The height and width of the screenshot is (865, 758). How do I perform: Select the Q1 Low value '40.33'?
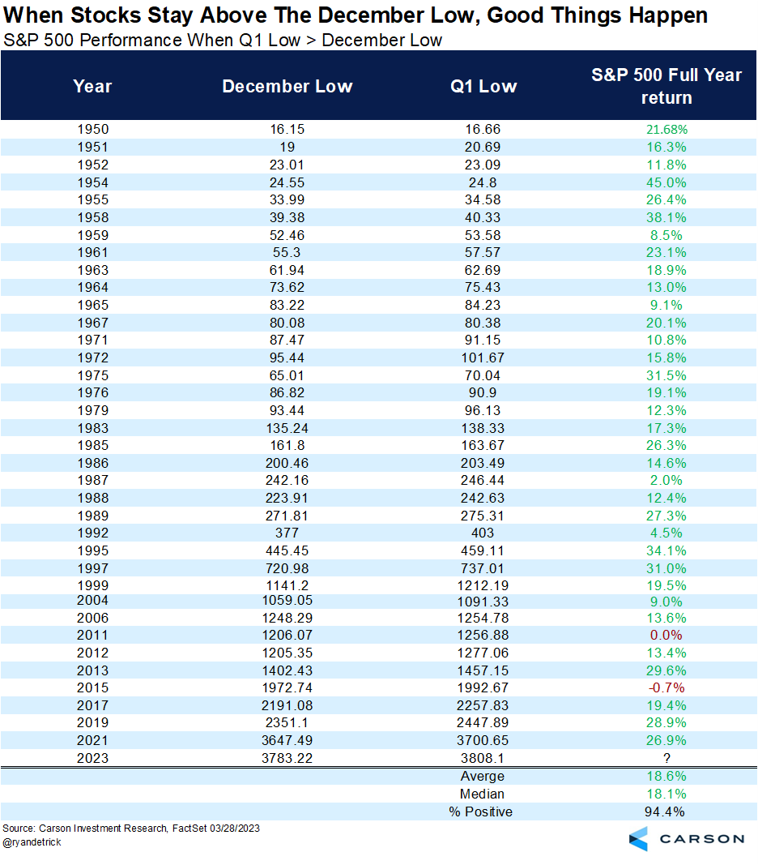pos(483,217)
